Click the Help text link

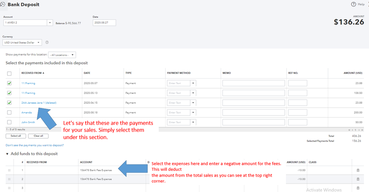pyautogui.click(x=361, y=4)
